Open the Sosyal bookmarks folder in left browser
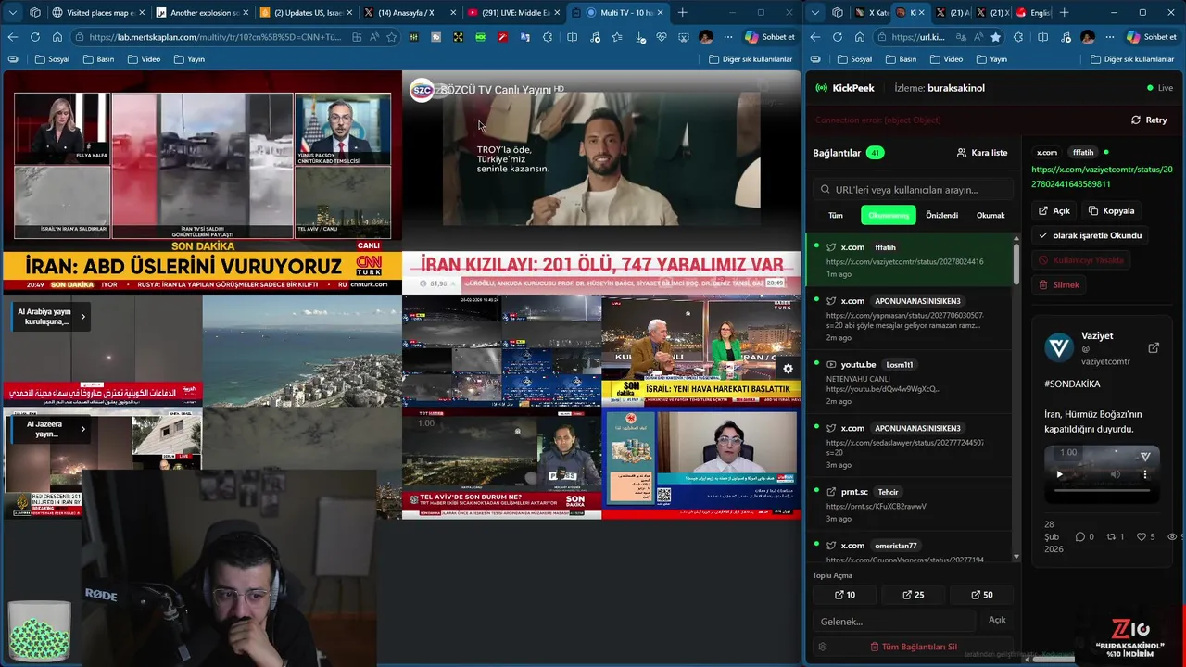1186x667 pixels. point(52,59)
